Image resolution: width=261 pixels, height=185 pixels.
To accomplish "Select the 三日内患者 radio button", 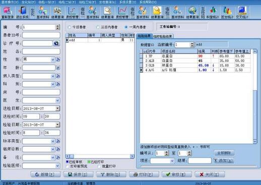I will [98, 27].
